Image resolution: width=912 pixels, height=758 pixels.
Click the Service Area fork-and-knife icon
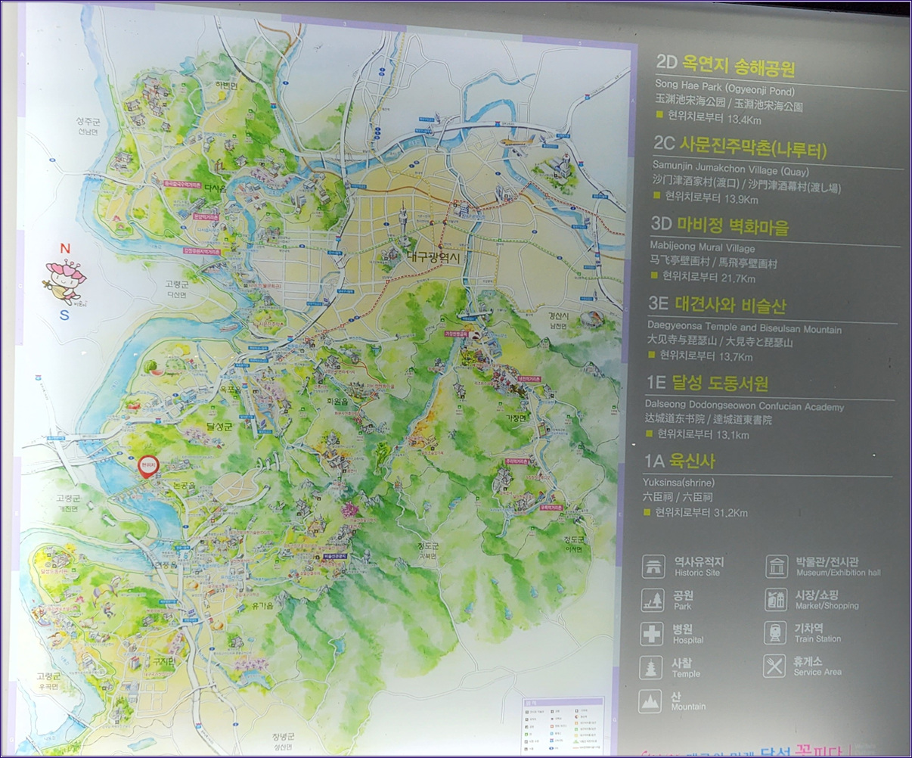[x=774, y=666]
